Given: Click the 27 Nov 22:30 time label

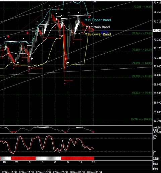Looking at the screenshot, I should pyautogui.click(x=60, y=172).
